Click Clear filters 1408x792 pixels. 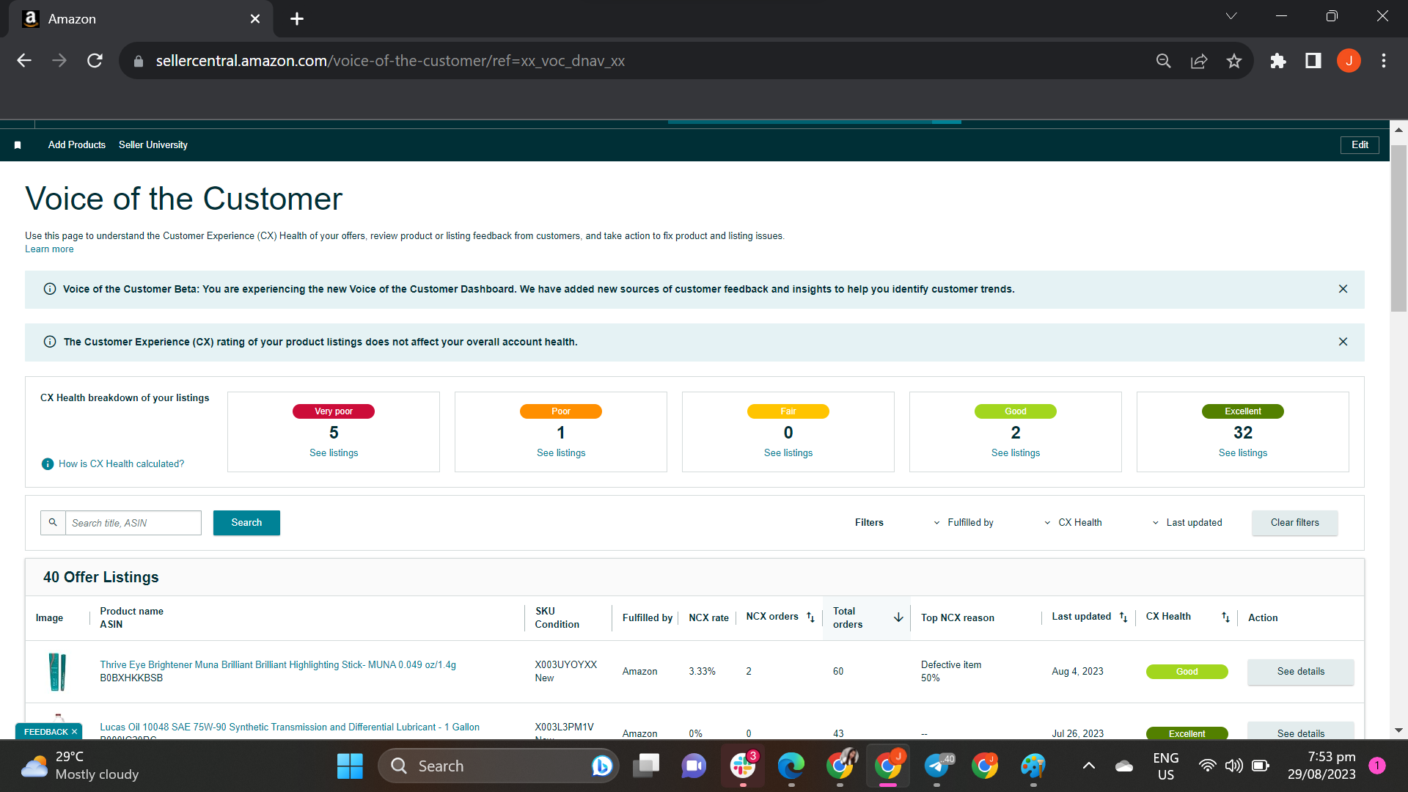(1295, 523)
